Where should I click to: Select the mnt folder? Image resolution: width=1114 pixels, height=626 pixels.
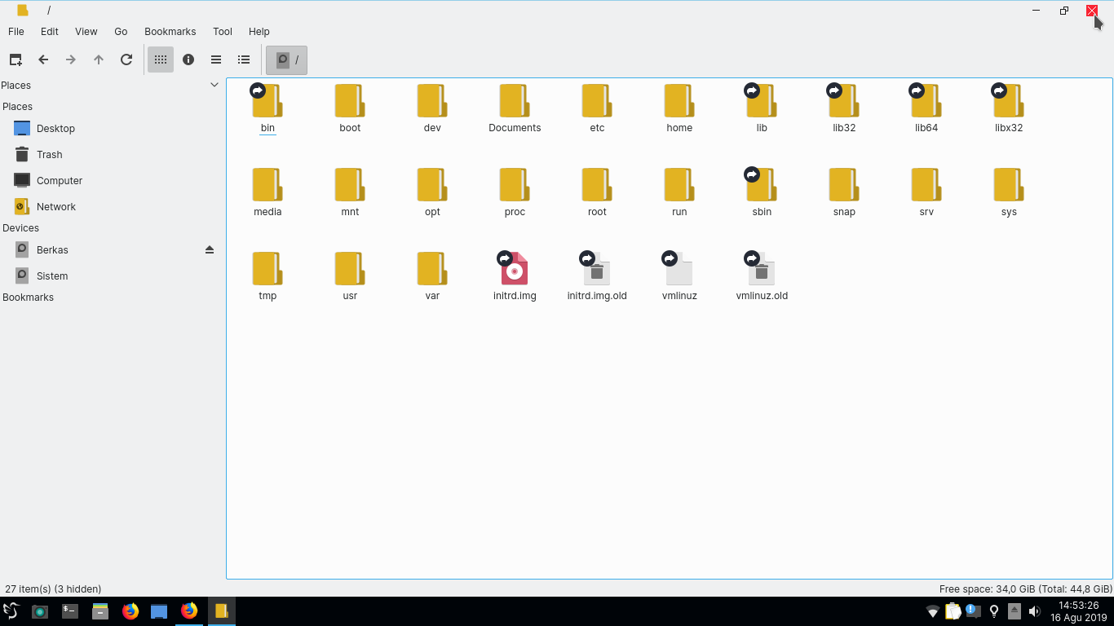point(350,192)
